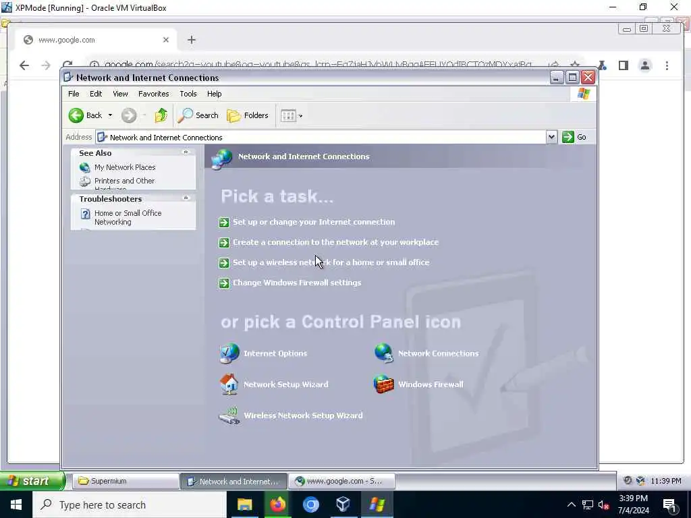Click the My Network Places globe icon
The height and width of the screenshot is (518, 691).
[x=84, y=168]
